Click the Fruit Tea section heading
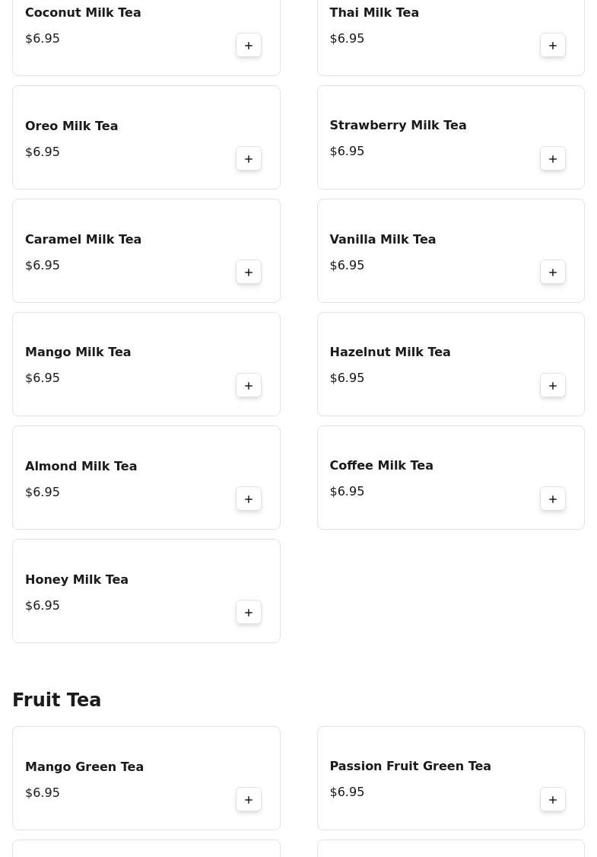The image size is (597, 857). [57, 699]
